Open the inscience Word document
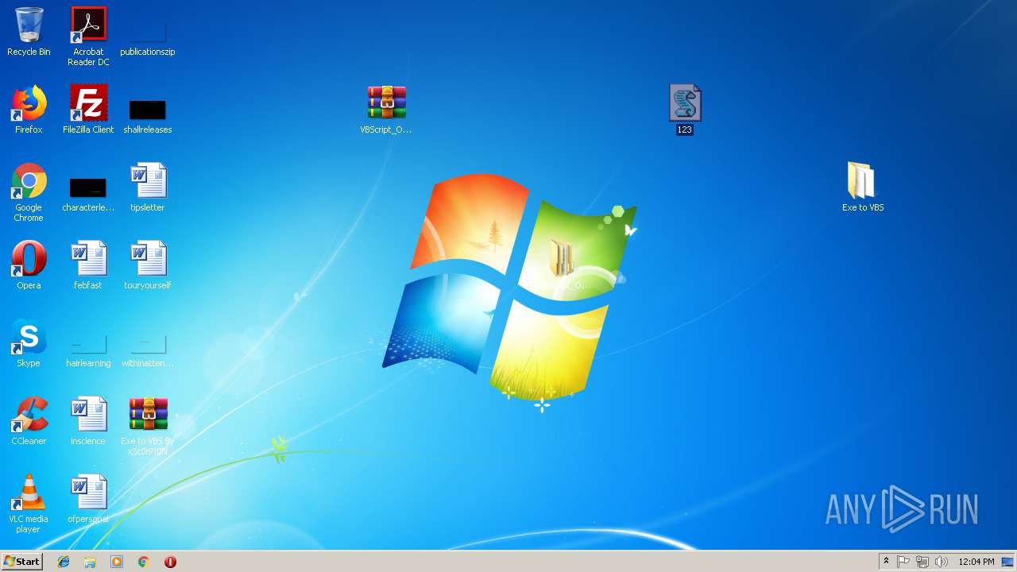Image resolution: width=1017 pixels, height=572 pixels. (x=88, y=421)
